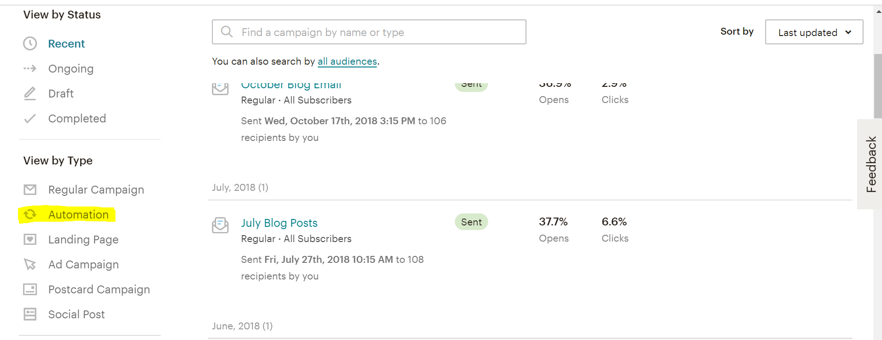
Task: Click the Postcard Campaign icon
Action: point(30,289)
